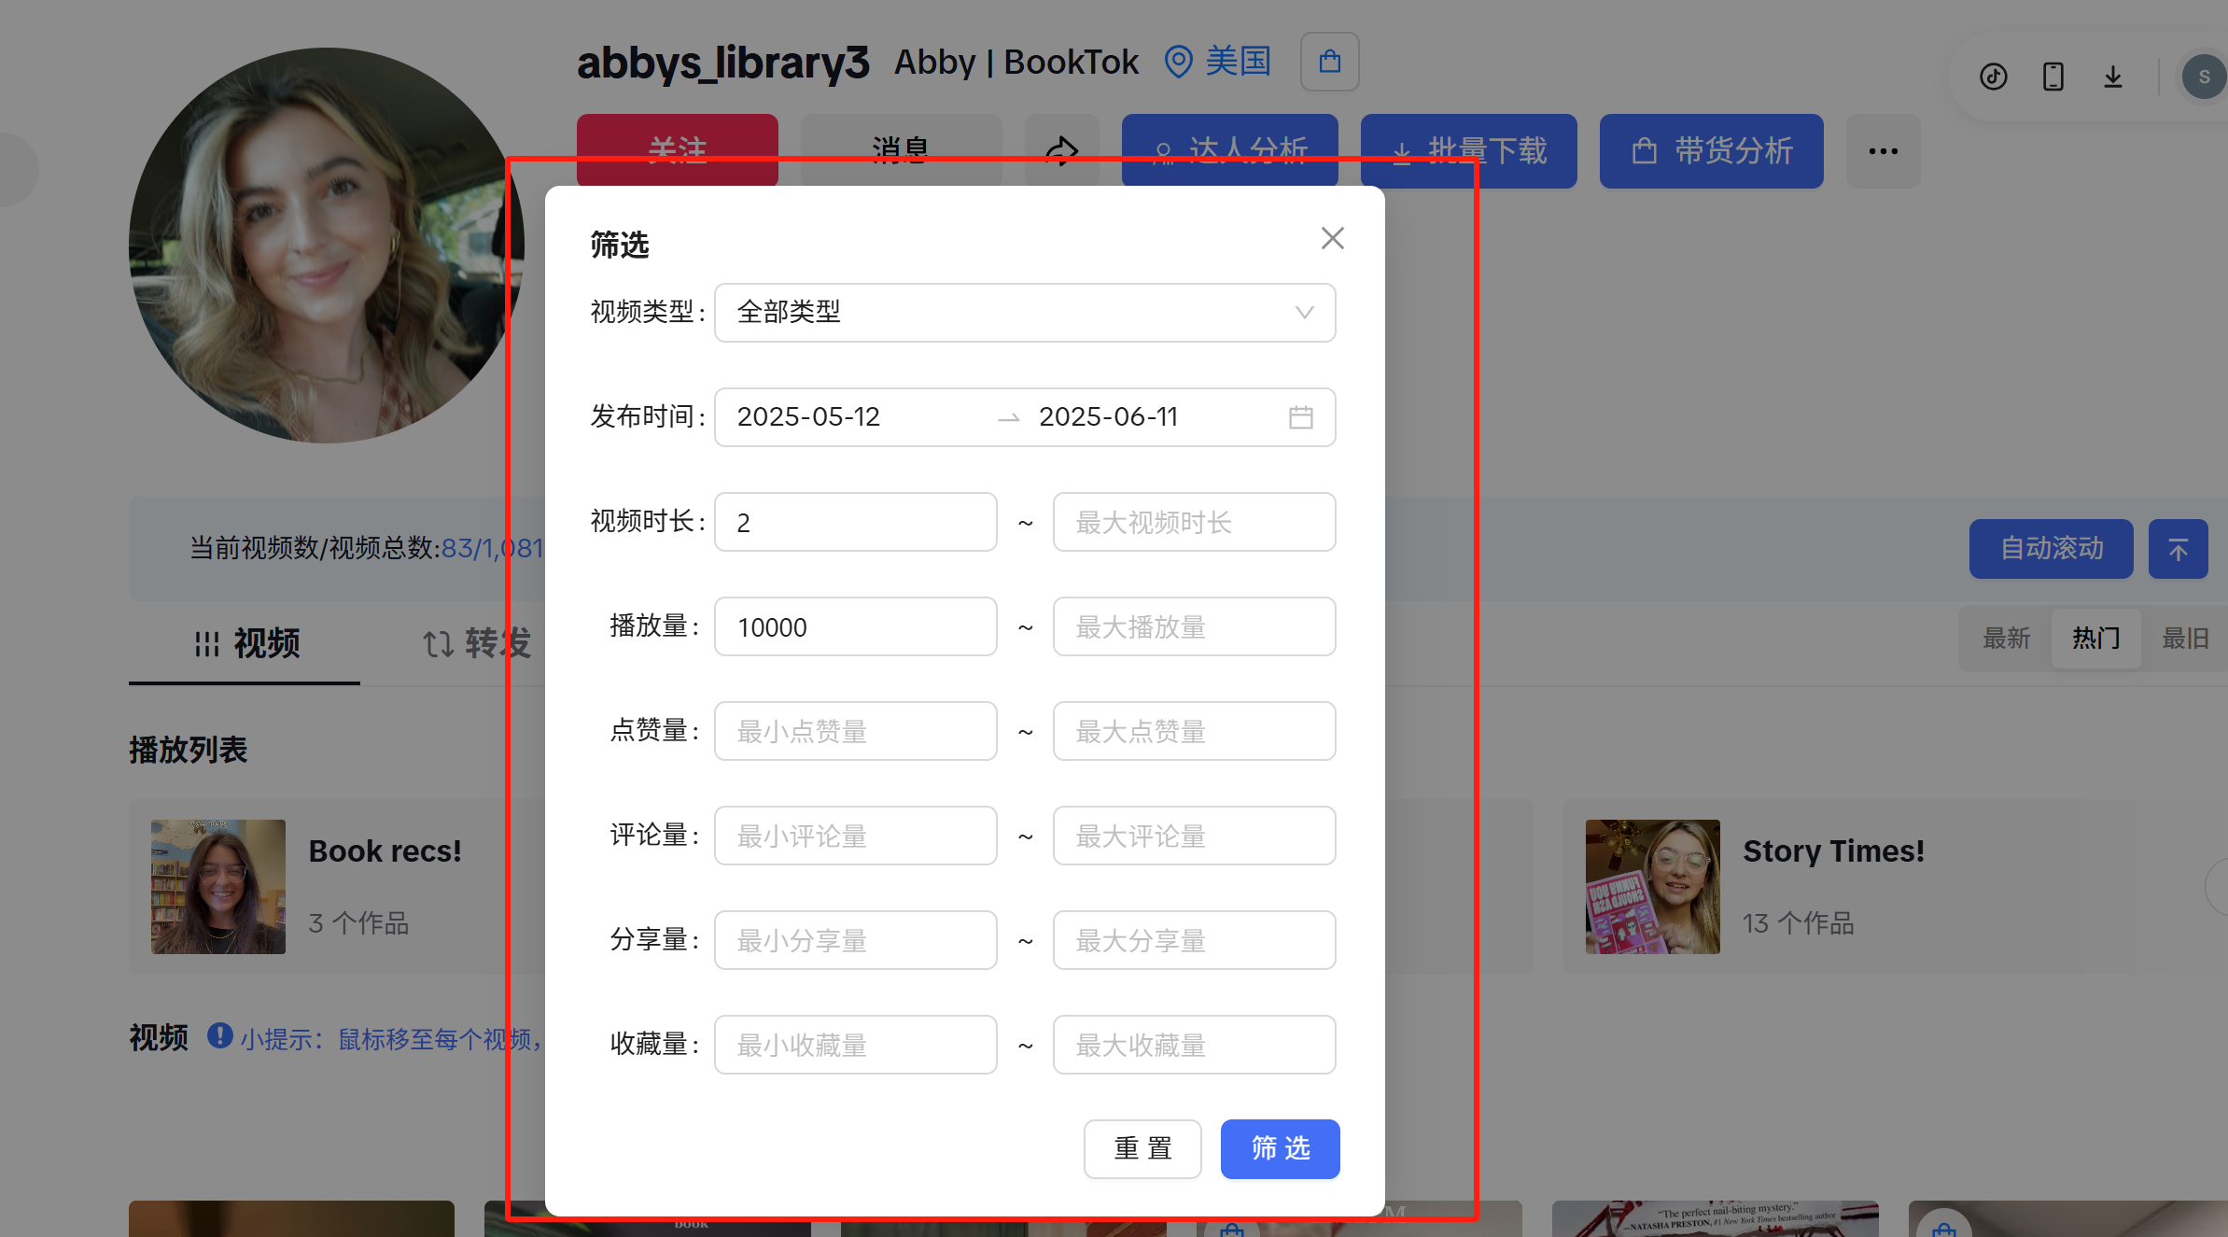Image resolution: width=2228 pixels, height=1237 pixels.
Task: Select the 热门 sorting tab
Action: 2095,638
